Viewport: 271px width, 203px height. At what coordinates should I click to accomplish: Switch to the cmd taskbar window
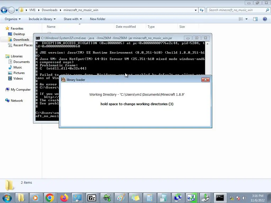point(220,198)
